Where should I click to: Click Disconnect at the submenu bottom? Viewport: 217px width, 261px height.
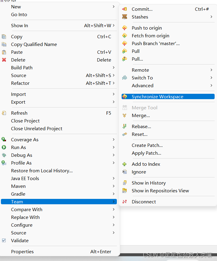click(144, 202)
